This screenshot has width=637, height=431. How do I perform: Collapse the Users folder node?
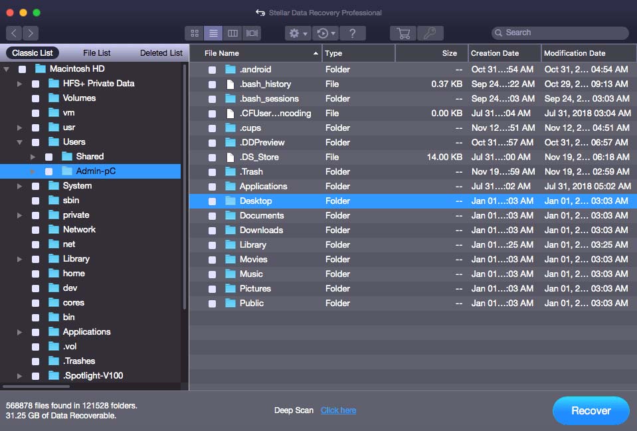tap(19, 142)
